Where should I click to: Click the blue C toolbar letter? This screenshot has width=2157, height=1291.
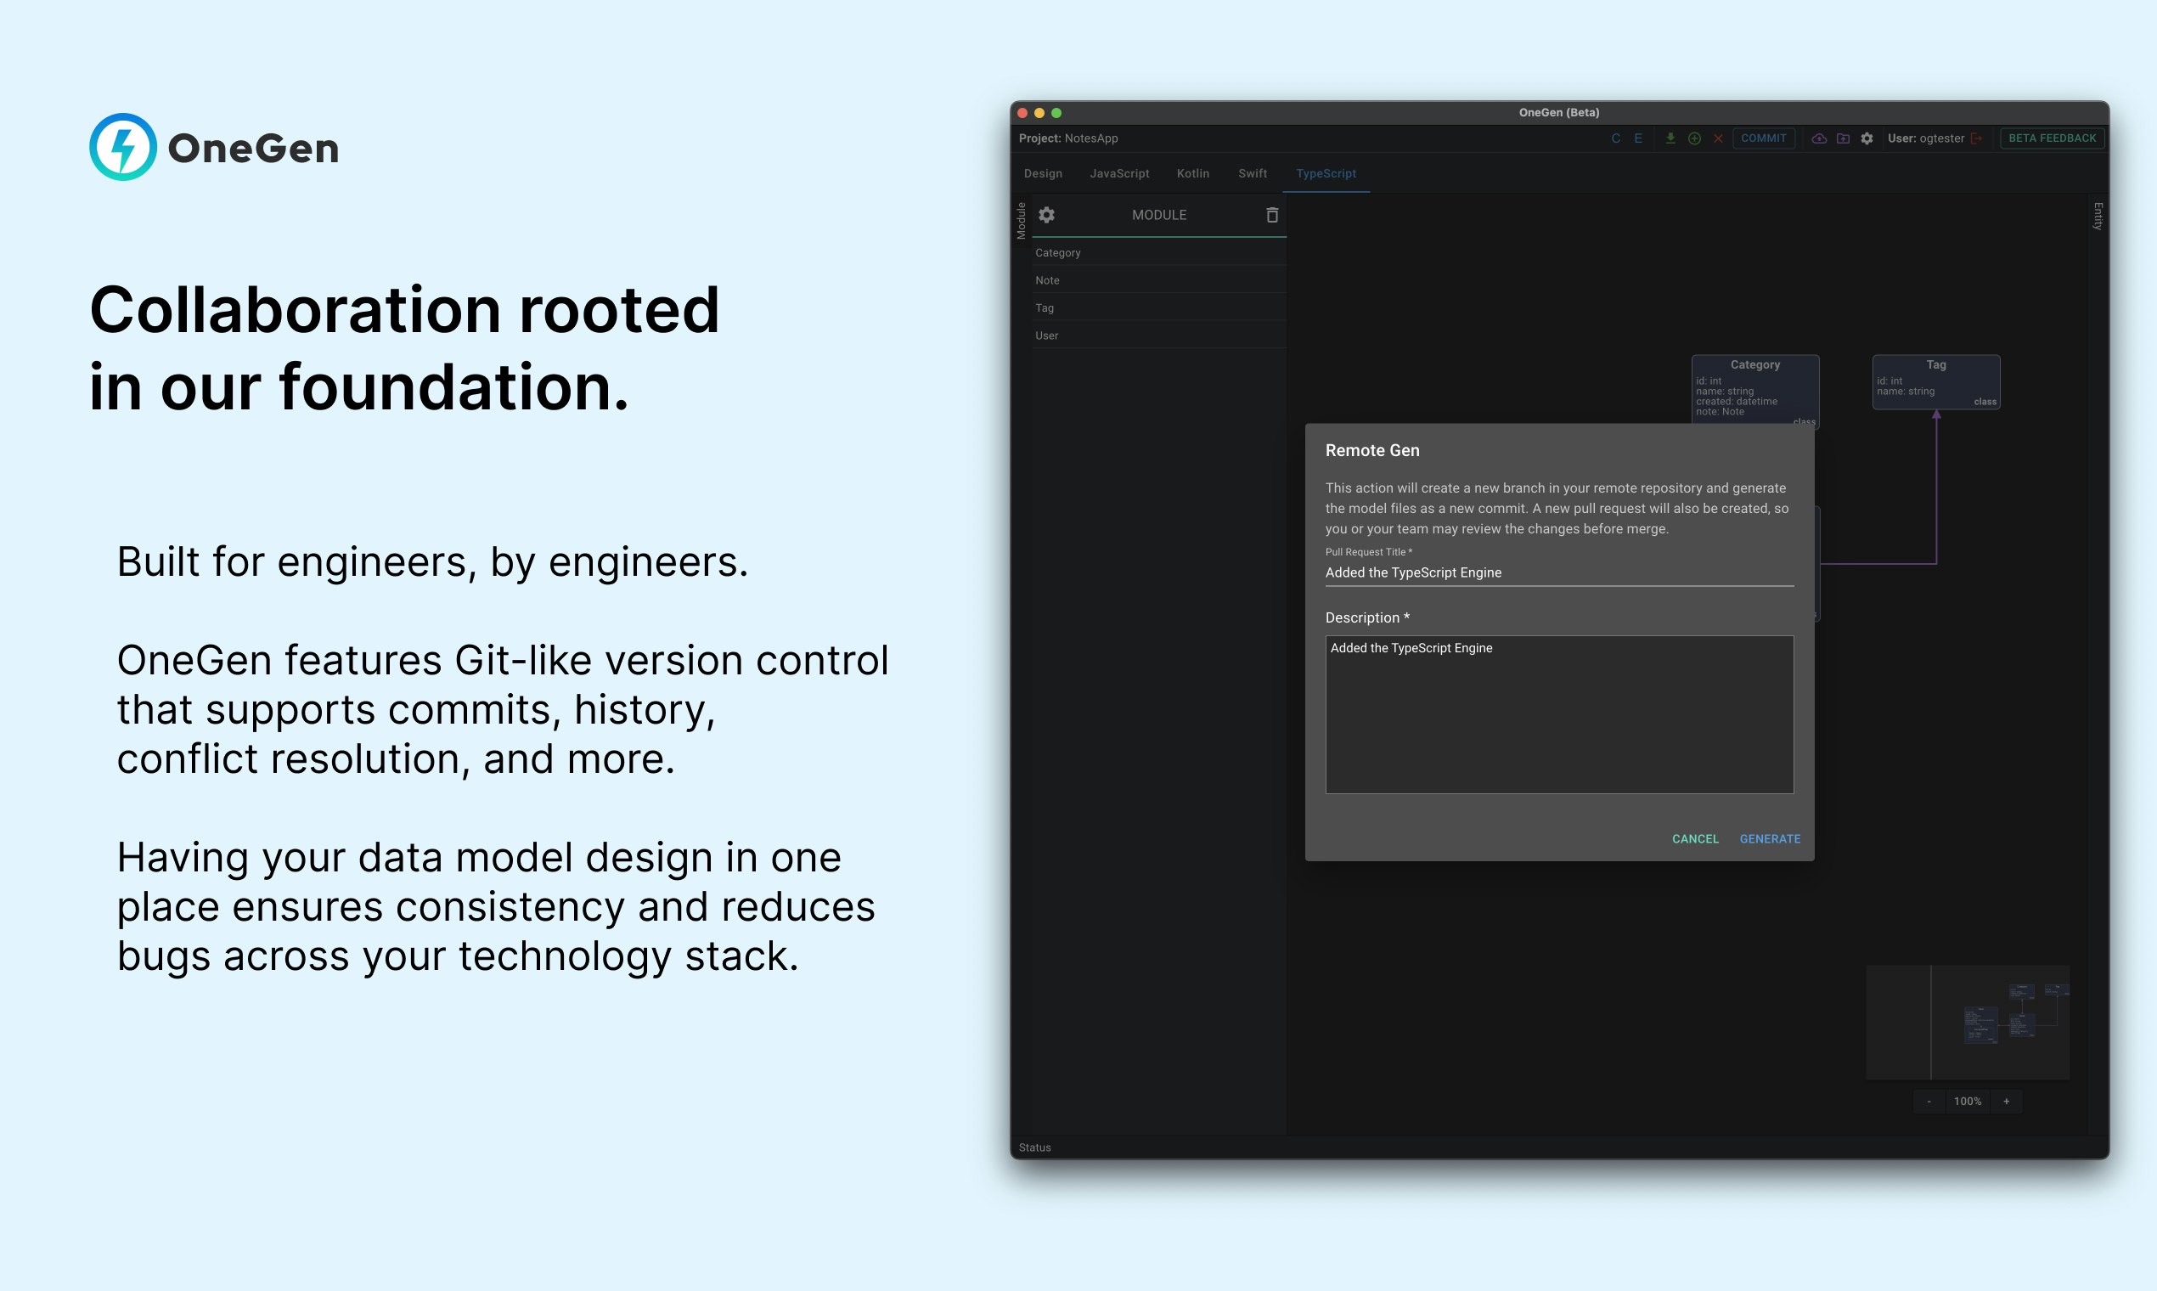coord(1615,138)
